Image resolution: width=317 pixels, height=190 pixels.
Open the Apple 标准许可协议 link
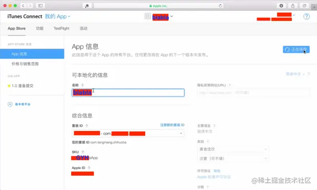click(214, 177)
